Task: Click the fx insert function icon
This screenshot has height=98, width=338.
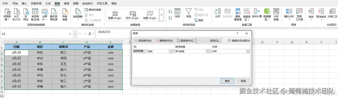Action: [90, 34]
